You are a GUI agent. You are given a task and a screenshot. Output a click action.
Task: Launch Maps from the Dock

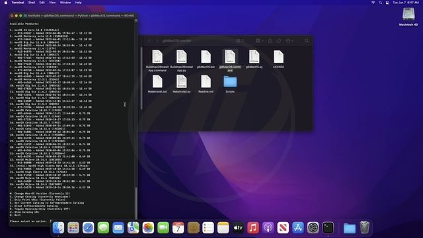pyautogui.click(x=134, y=227)
